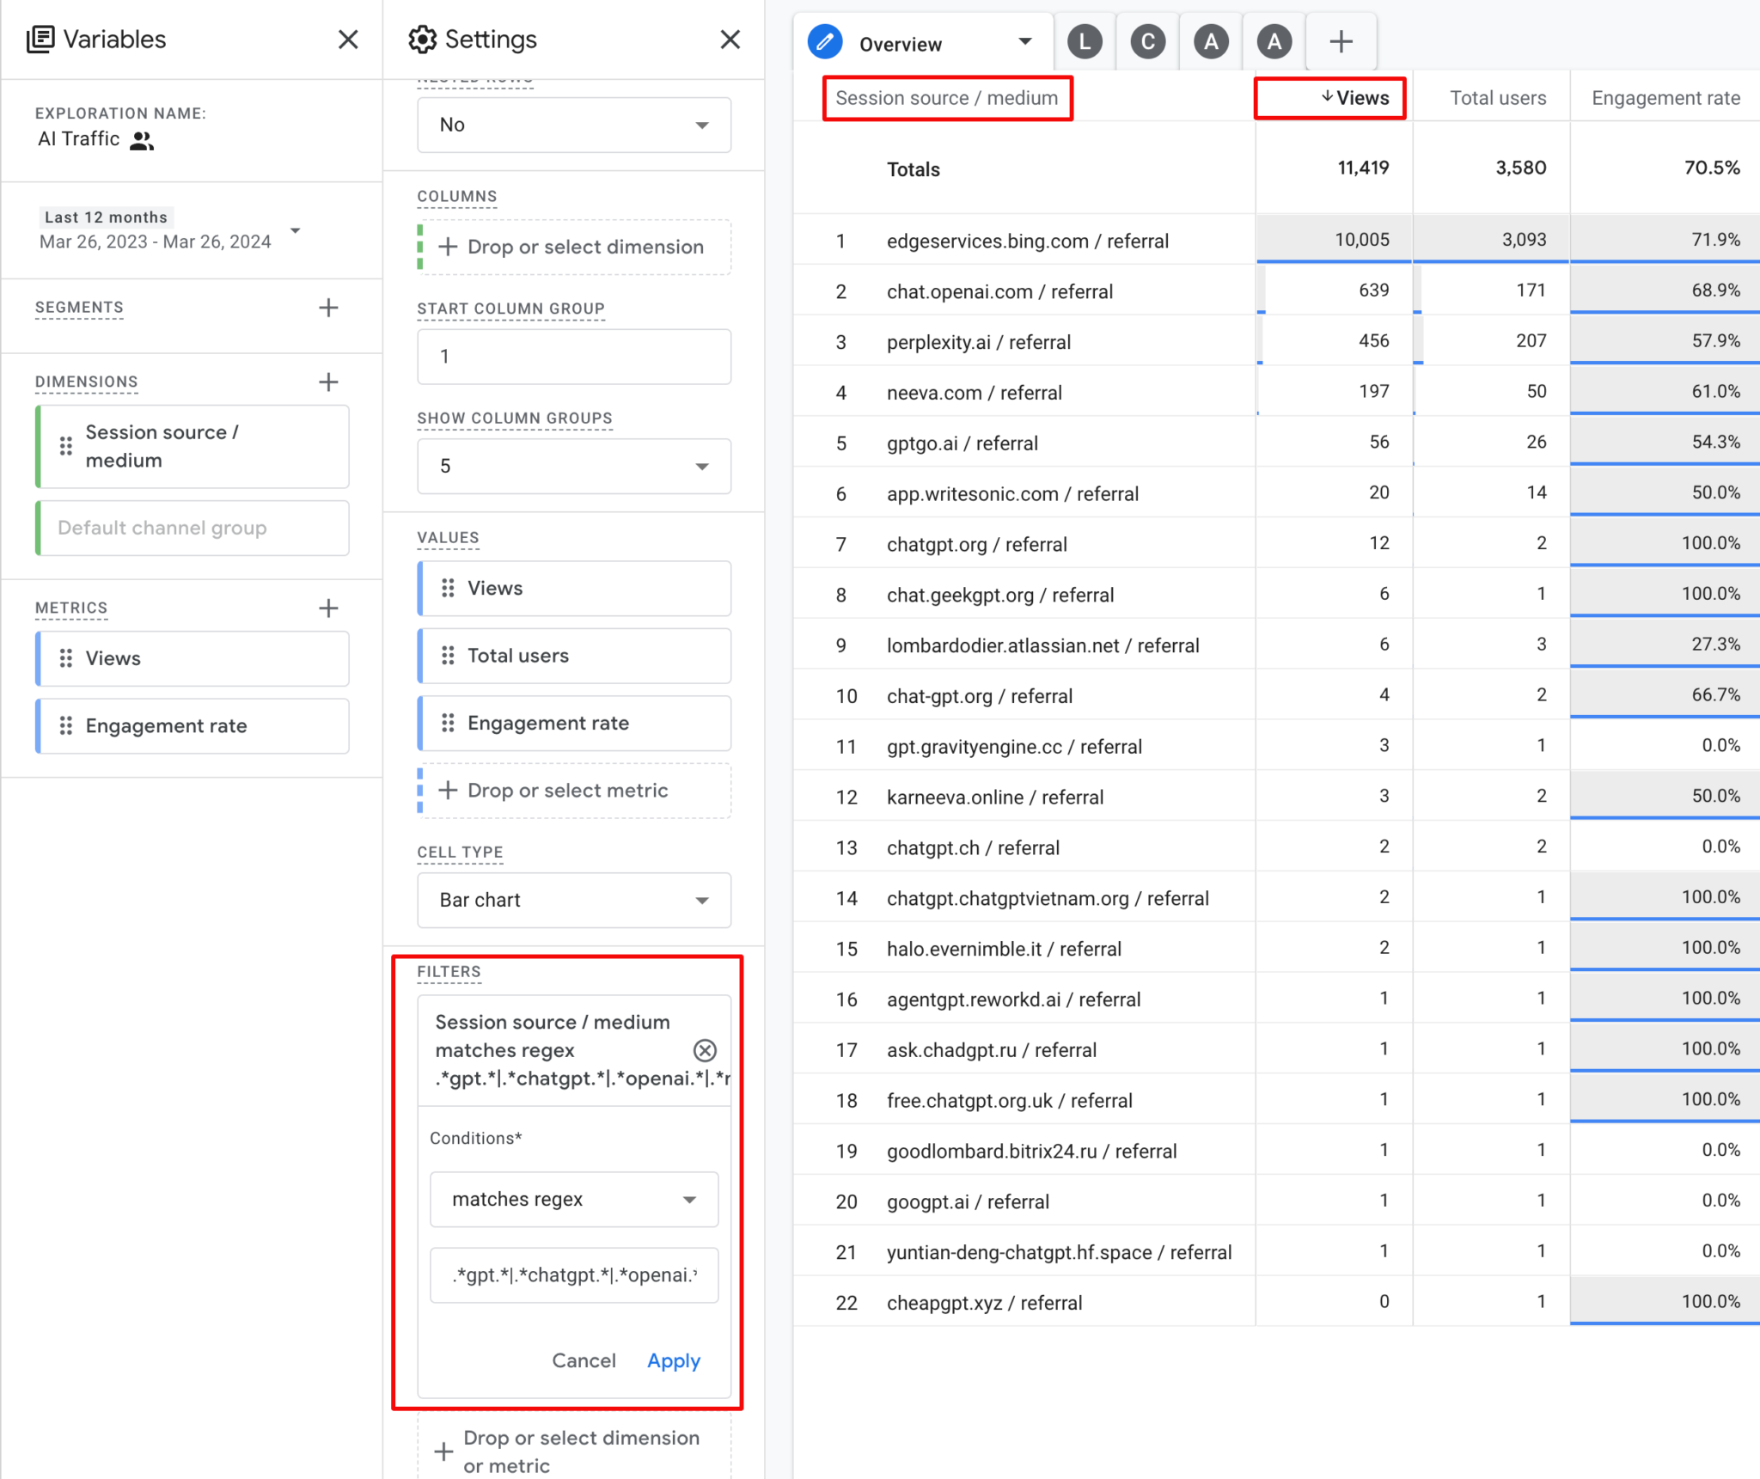Click the Session source / medium column header

tap(946, 98)
